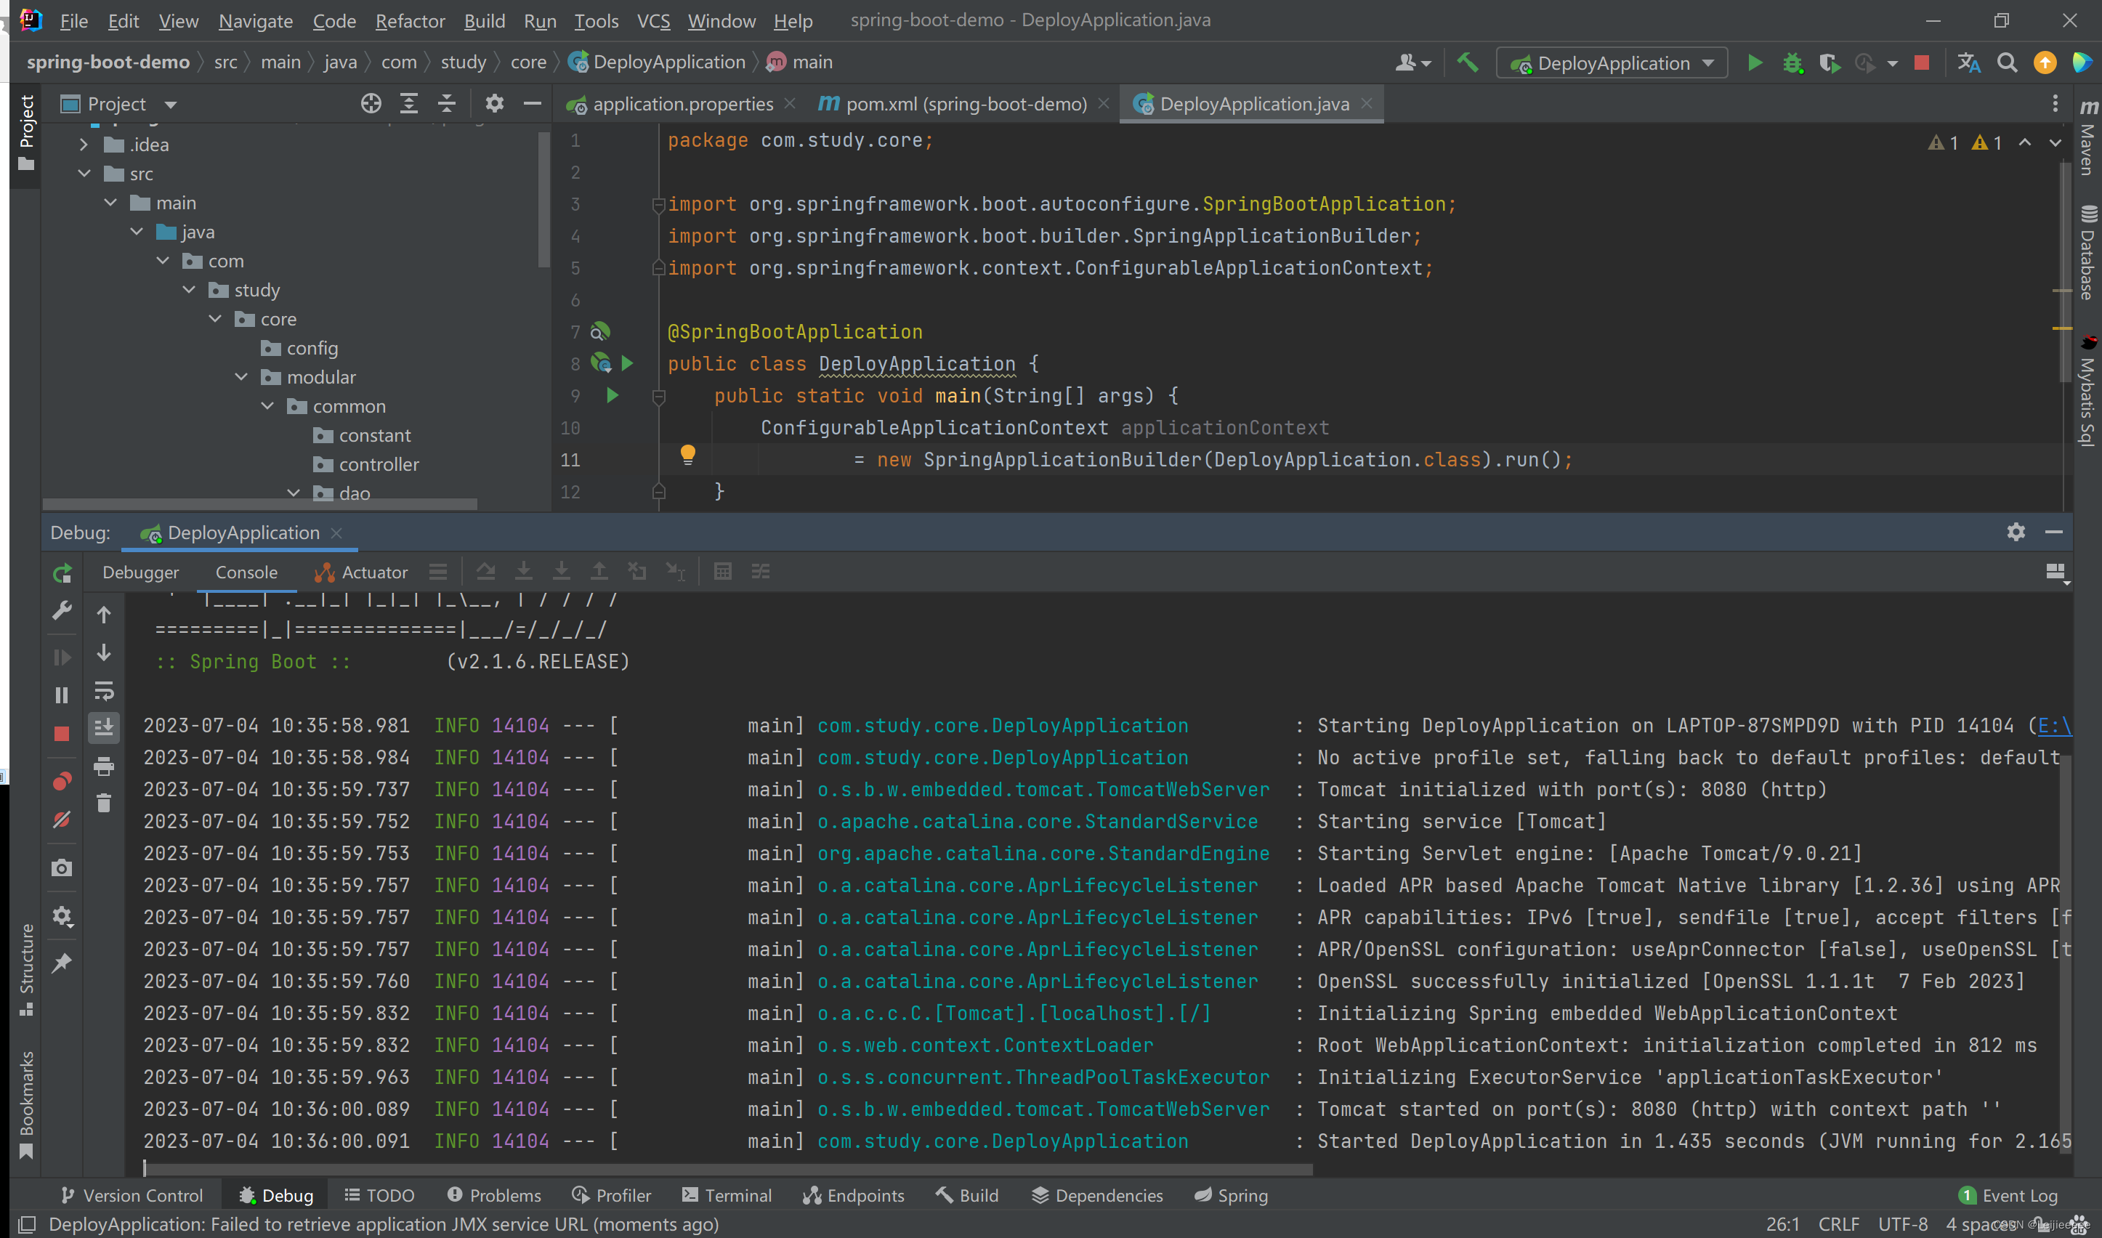Stop the debug session with red square

click(x=62, y=734)
